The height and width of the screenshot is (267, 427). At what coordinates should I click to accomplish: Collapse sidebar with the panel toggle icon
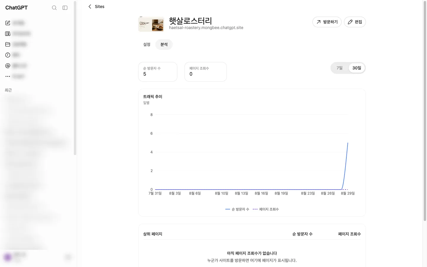pyautogui.click(x=65, y=8)
